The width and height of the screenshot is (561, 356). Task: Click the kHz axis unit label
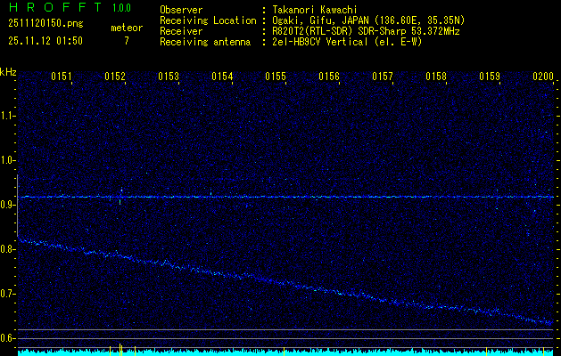click(8, 72)
